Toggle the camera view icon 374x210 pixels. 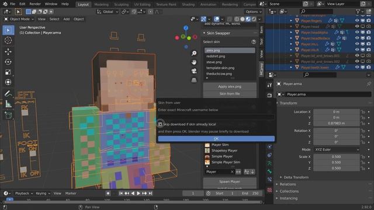point(194,71)
